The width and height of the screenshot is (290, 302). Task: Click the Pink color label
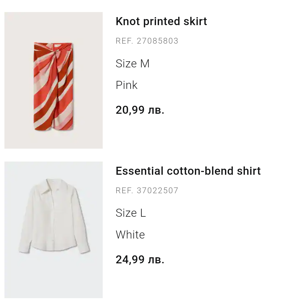[x=126, y=85]
